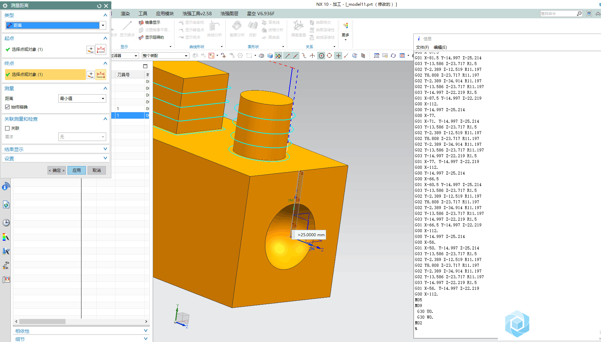Click the 查找命令 search field
The height and width of the screenshot is (342, 601).
coord(558,14)
